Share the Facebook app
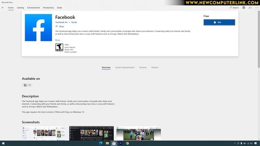Image resolution: width=260 pixels, height=146 pixels. [60, 26]
